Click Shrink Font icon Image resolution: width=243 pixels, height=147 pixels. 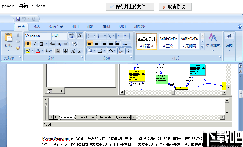tap(80, 51)
